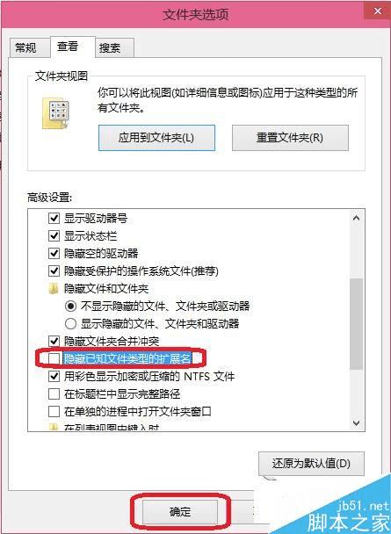Toggle 隐藏空的驱动器 checkbox
This screenshot has width=391, height=534.
coord(54,254)
